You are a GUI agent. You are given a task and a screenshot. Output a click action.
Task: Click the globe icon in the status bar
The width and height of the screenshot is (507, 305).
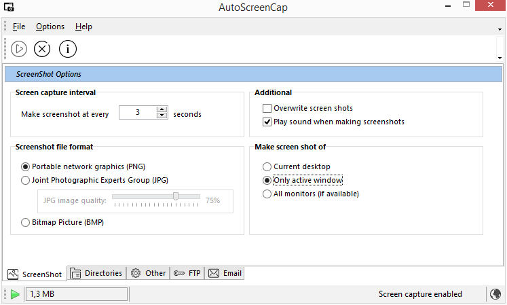tap(495, 294)
